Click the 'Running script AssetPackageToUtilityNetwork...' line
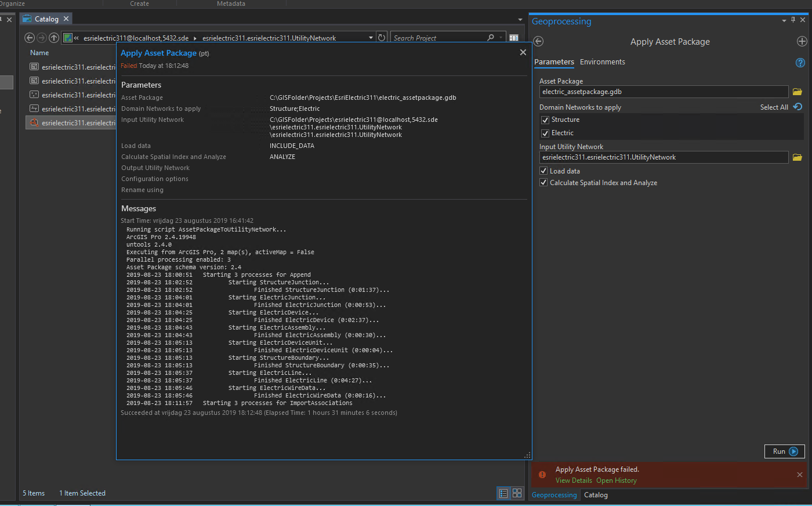812x506 pixels. pos(206,230)
